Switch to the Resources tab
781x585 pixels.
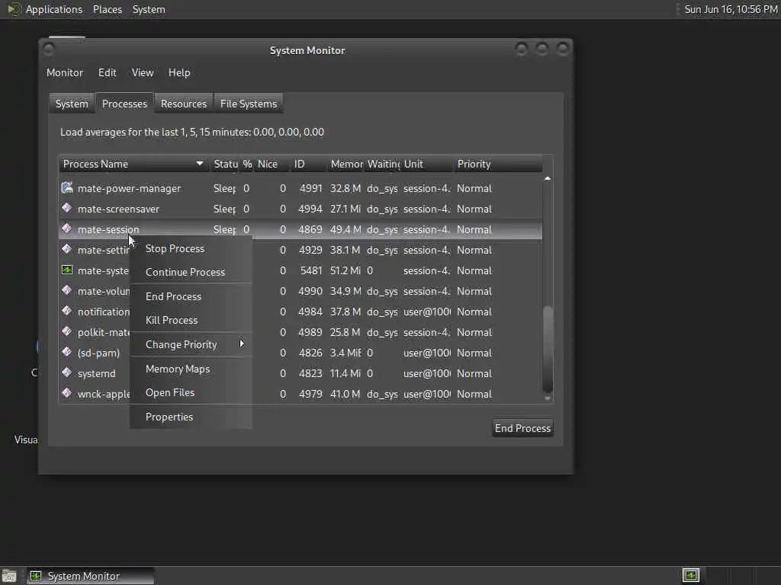[x=183, y=104]
